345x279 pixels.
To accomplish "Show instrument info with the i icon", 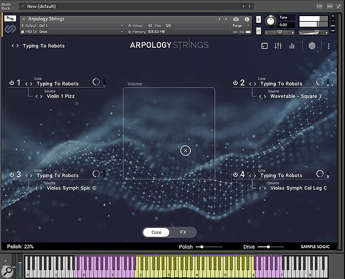I will [247, 19].
